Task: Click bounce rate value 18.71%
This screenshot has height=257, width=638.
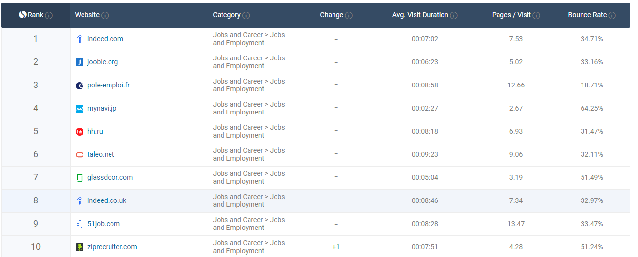Action: [592, 85]
